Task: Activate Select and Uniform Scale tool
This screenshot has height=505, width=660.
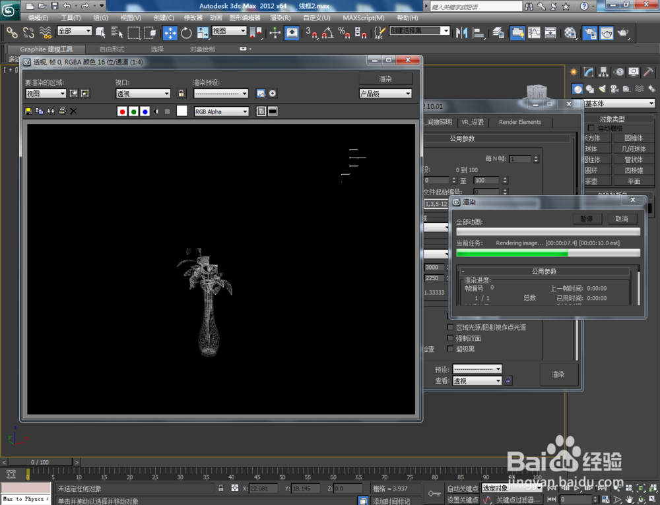Action: tap(203, 33)
